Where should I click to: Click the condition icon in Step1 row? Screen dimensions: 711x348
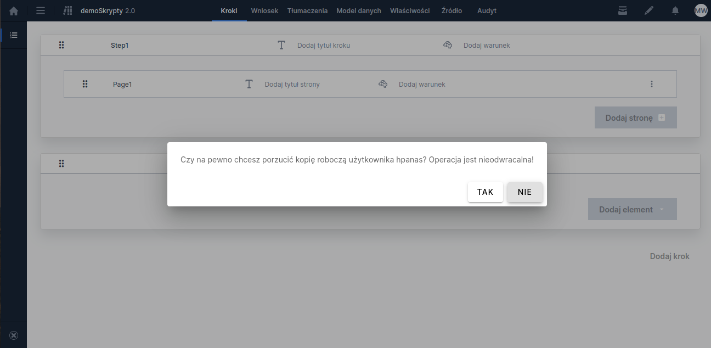(x=448, y=46)
